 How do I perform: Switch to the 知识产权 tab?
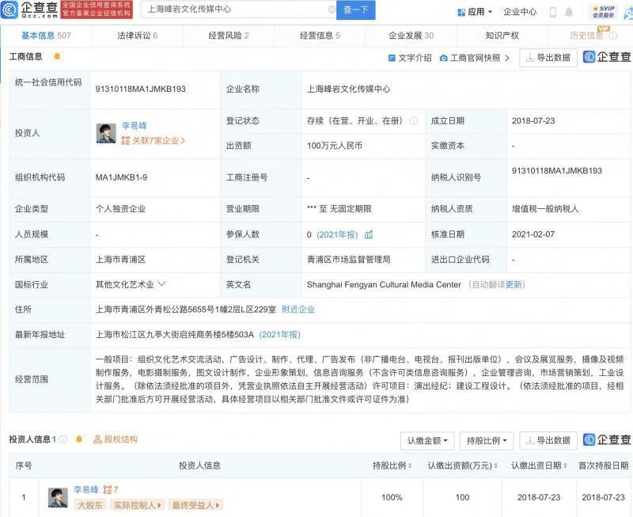tap(502, 36)
